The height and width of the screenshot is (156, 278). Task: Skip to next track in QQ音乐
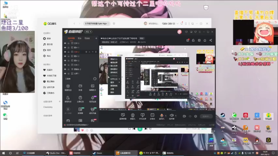click(146, 129)
